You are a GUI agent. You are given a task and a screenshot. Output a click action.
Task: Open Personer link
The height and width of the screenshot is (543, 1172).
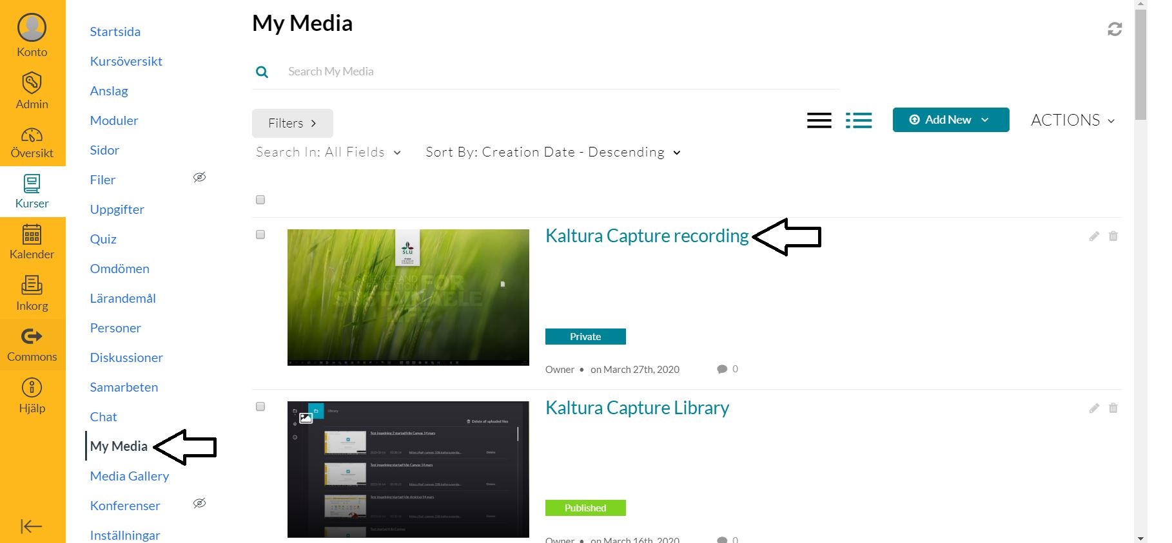click(x=115, y=328)
